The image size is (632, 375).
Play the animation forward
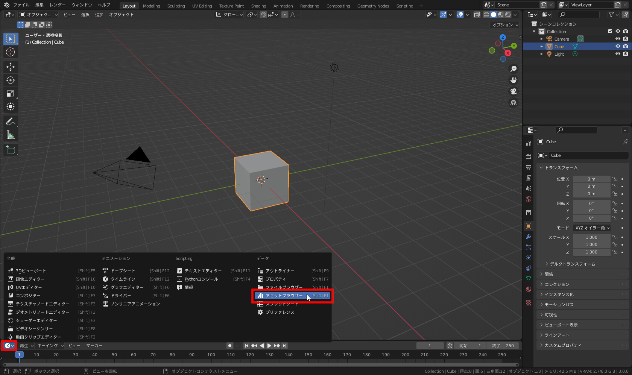pos(269,346)
